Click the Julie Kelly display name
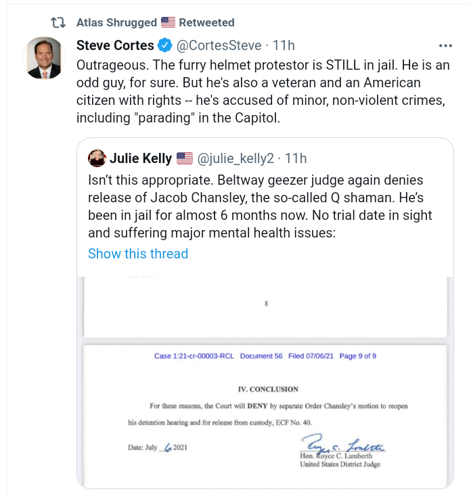The image size is (469, 500). (x=140, y=159)
